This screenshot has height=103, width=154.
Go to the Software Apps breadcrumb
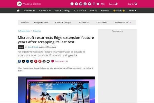(24, 31)
